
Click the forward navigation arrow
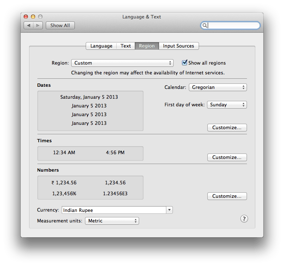[x=38, y=25]
